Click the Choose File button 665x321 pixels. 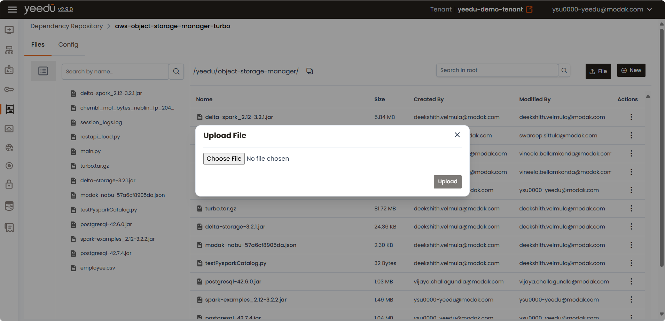(224, 159)
